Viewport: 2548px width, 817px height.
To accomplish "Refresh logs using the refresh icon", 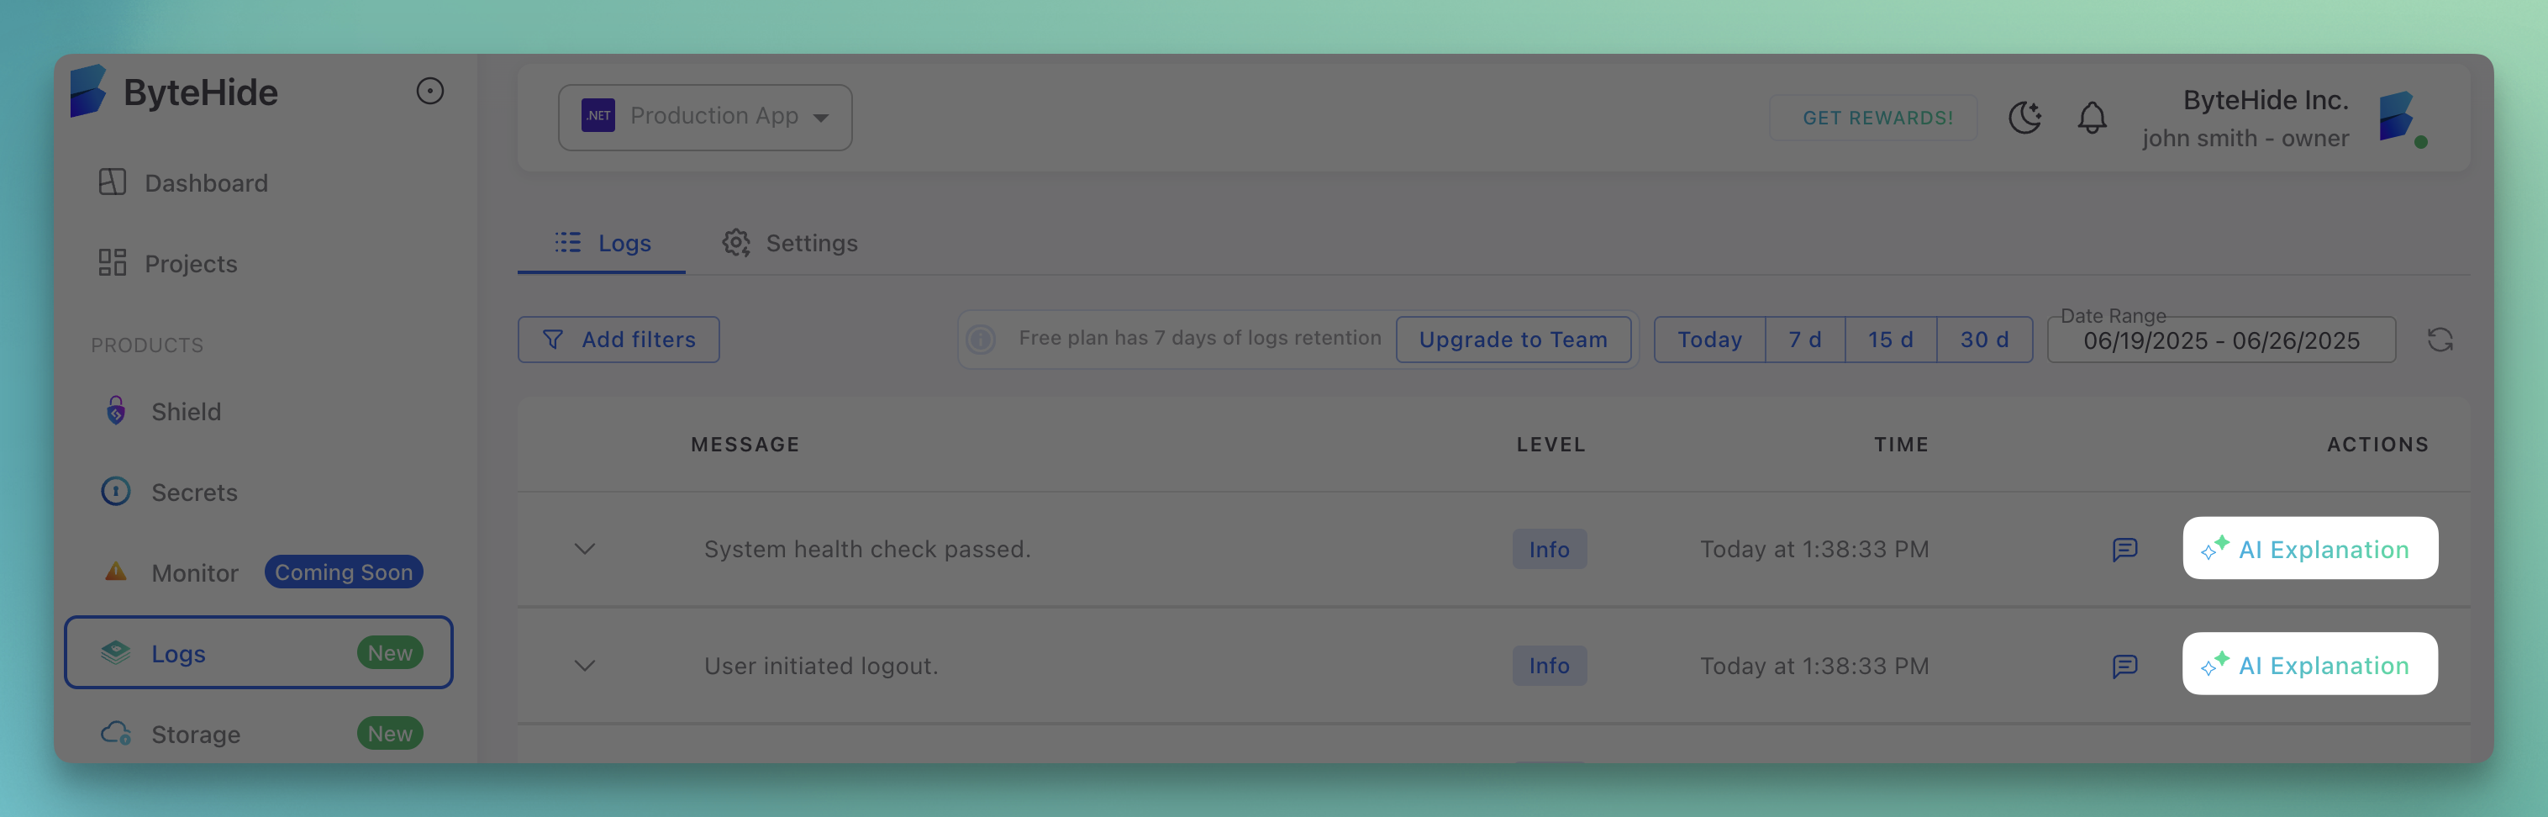I will click(2440, 340).
